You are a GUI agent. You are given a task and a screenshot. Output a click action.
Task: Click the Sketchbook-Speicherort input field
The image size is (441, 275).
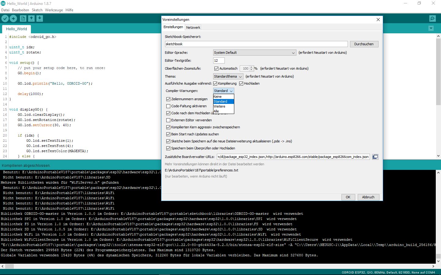tap(256, 44)
